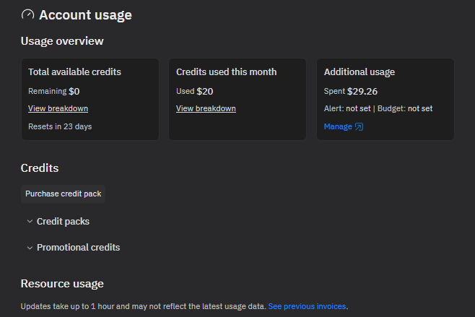Click the Credit packs section label
The image size is (475, 317).
coord(63,222)
